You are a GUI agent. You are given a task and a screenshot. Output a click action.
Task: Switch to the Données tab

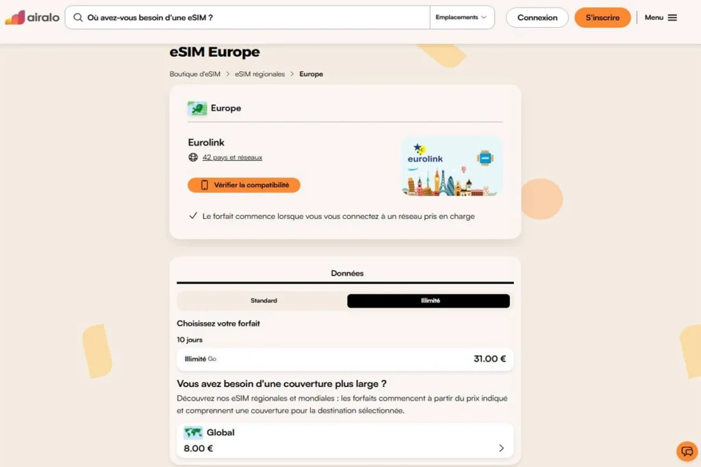pyautogui.click(x=347, y=273)
